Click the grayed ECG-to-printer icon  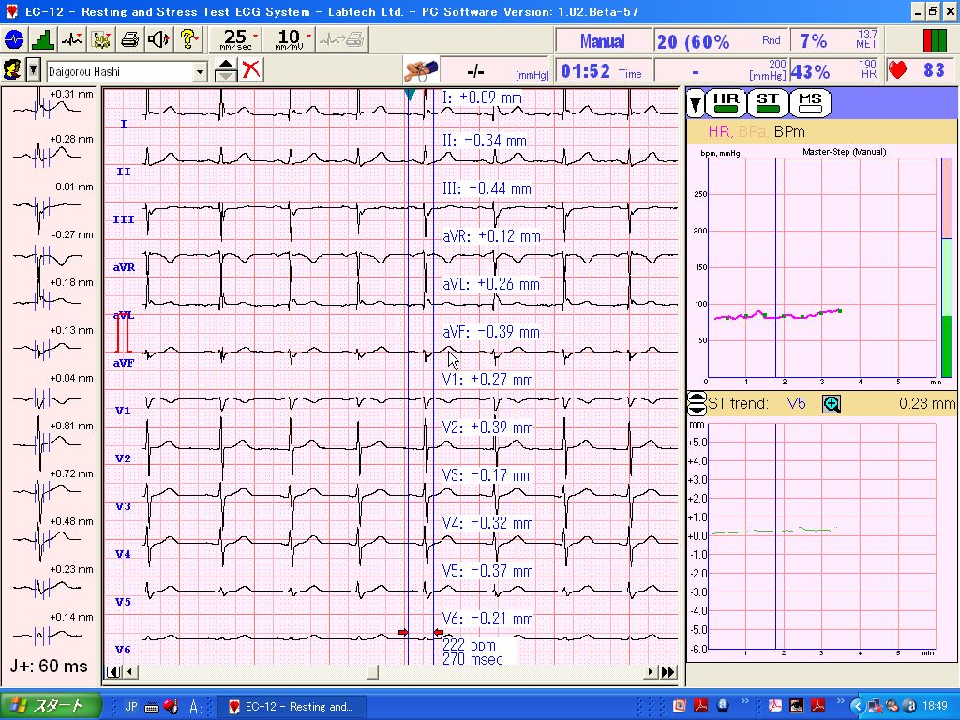click(343, 39)
